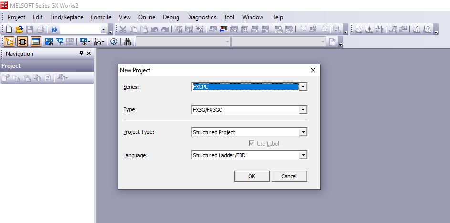
Task: Toggle the chip-shaped window icon
Action: tap(22, 42)
